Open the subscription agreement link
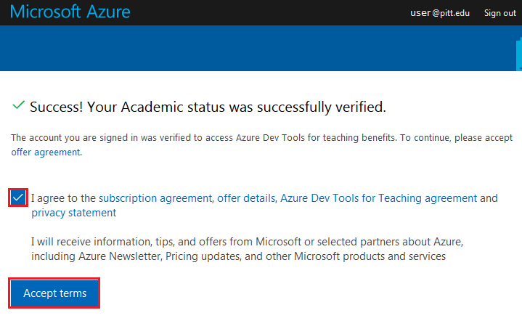522x326 pixels. pos(155,197)
